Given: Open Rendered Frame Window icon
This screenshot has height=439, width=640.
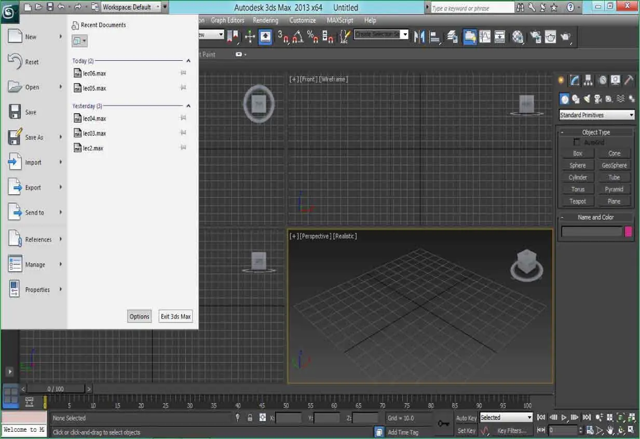Looking at the screenshot, I should tap(550, 36).
